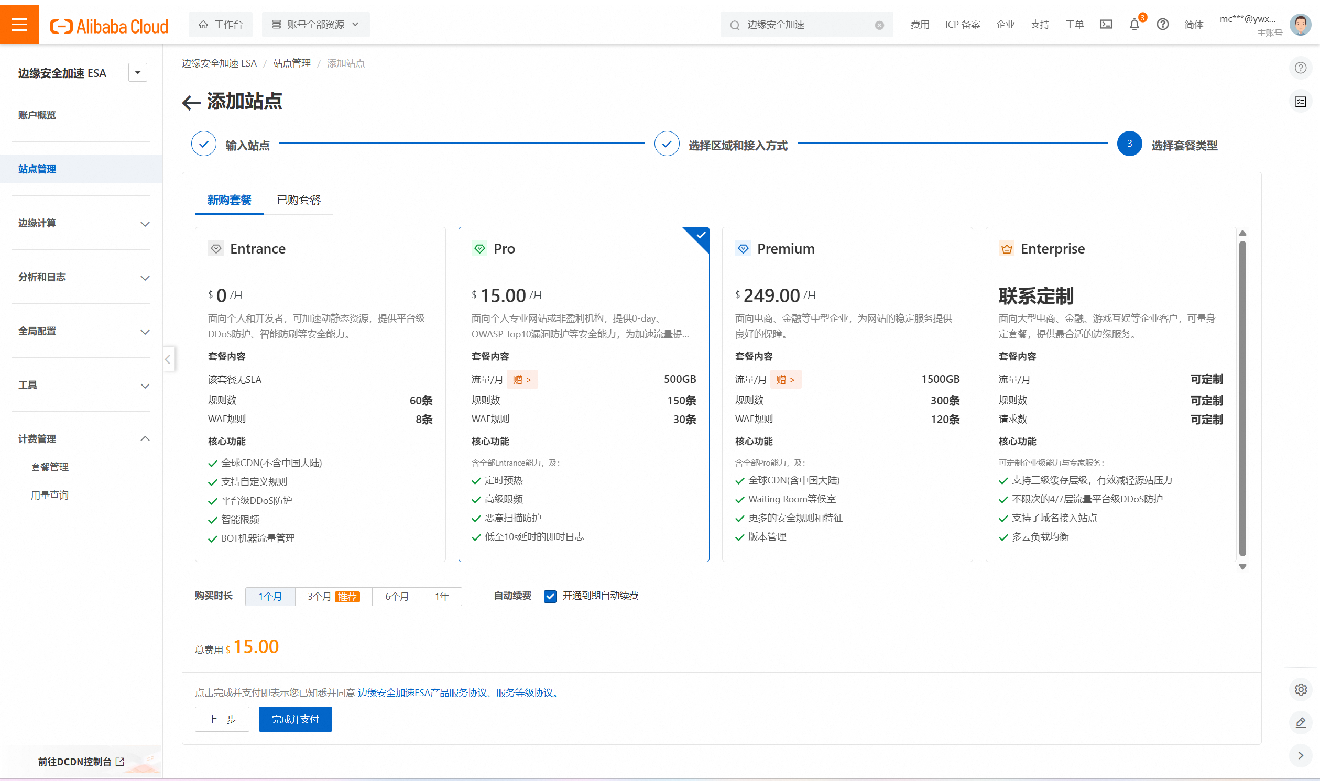Open the right sidebar settings gear

(x=1300, y=689)
